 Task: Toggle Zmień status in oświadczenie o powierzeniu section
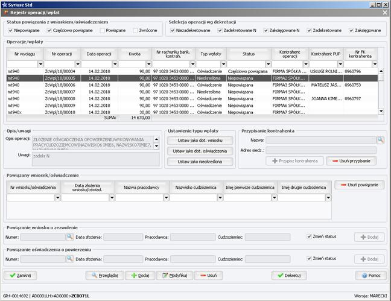309,258
